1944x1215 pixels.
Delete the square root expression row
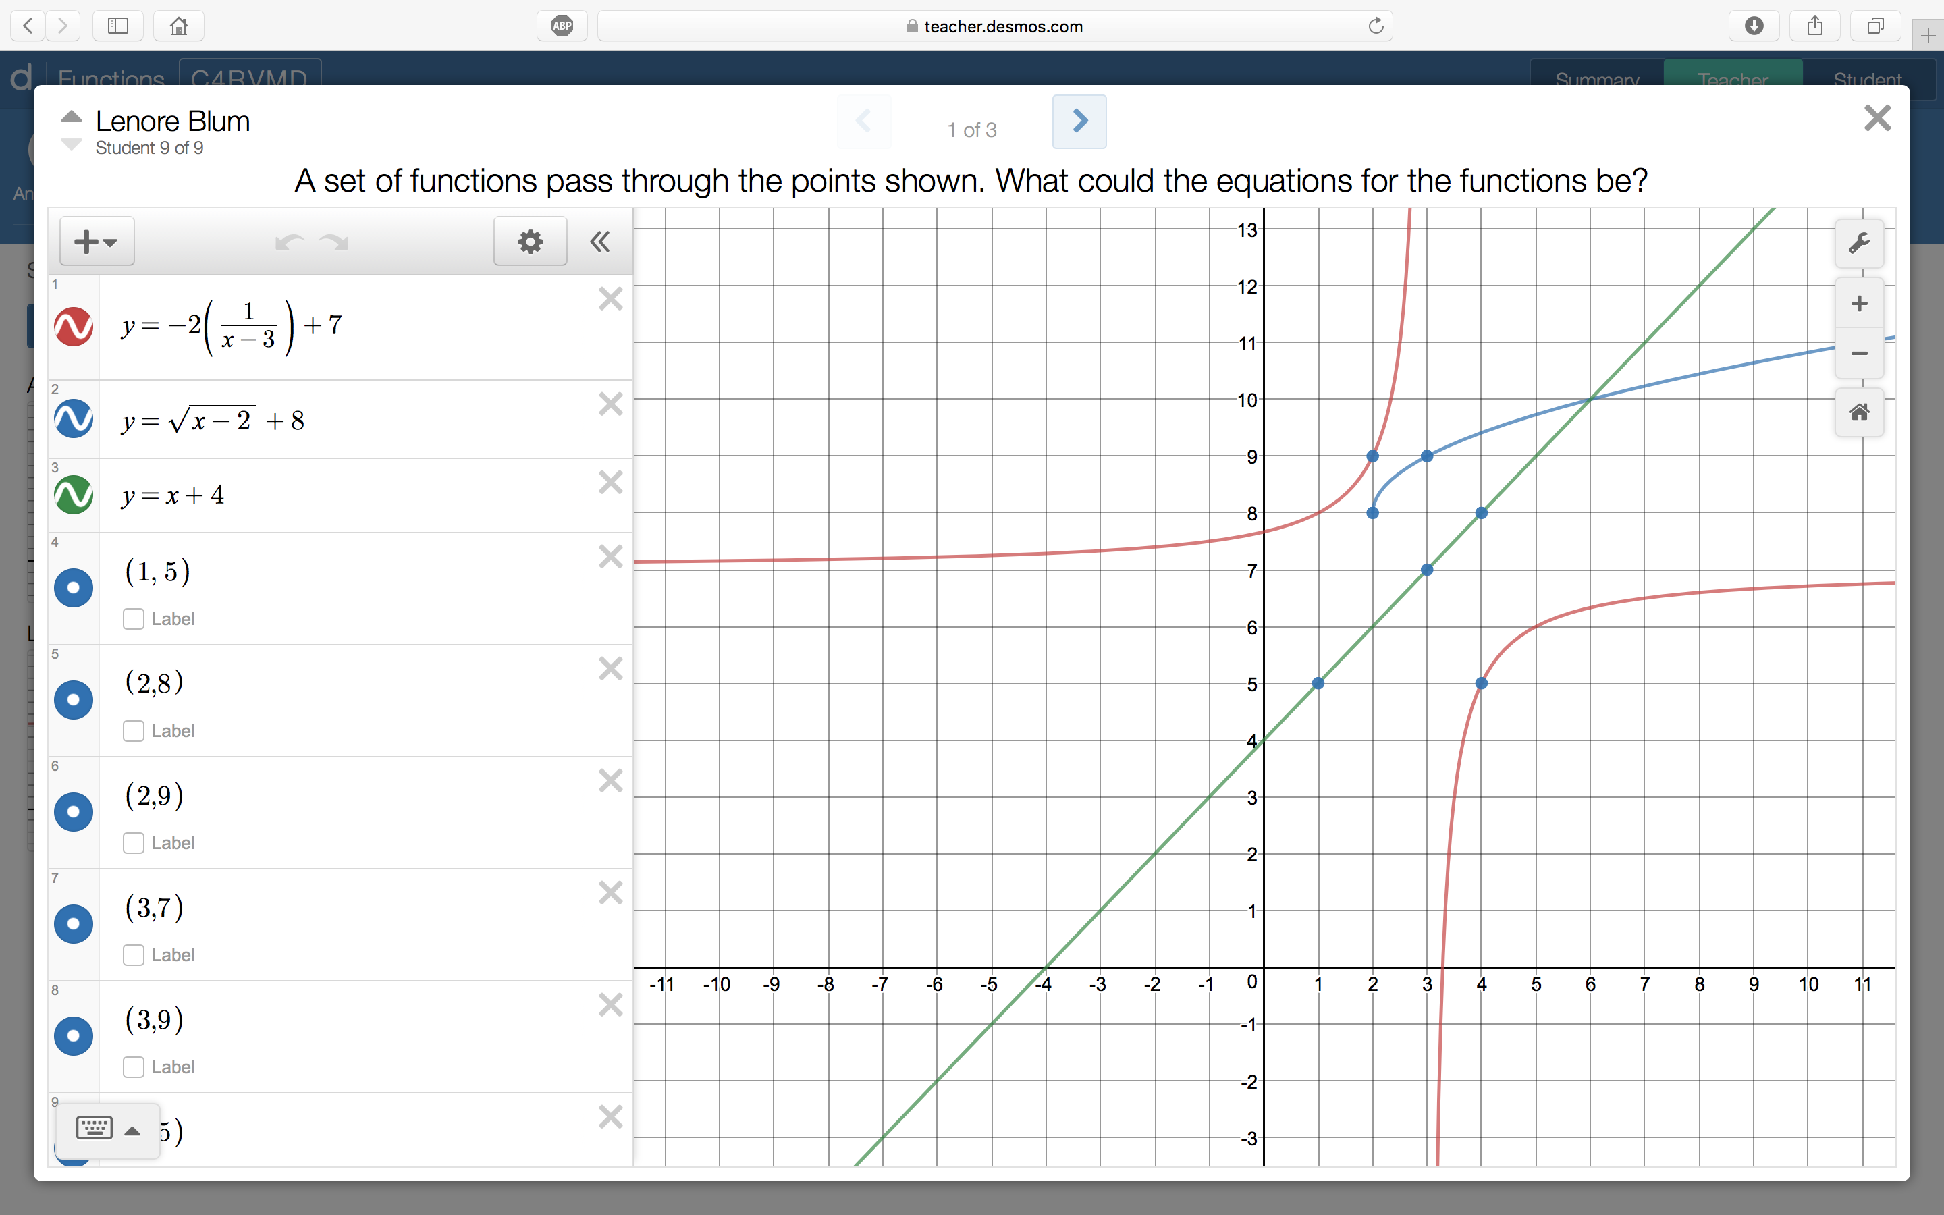610,404
